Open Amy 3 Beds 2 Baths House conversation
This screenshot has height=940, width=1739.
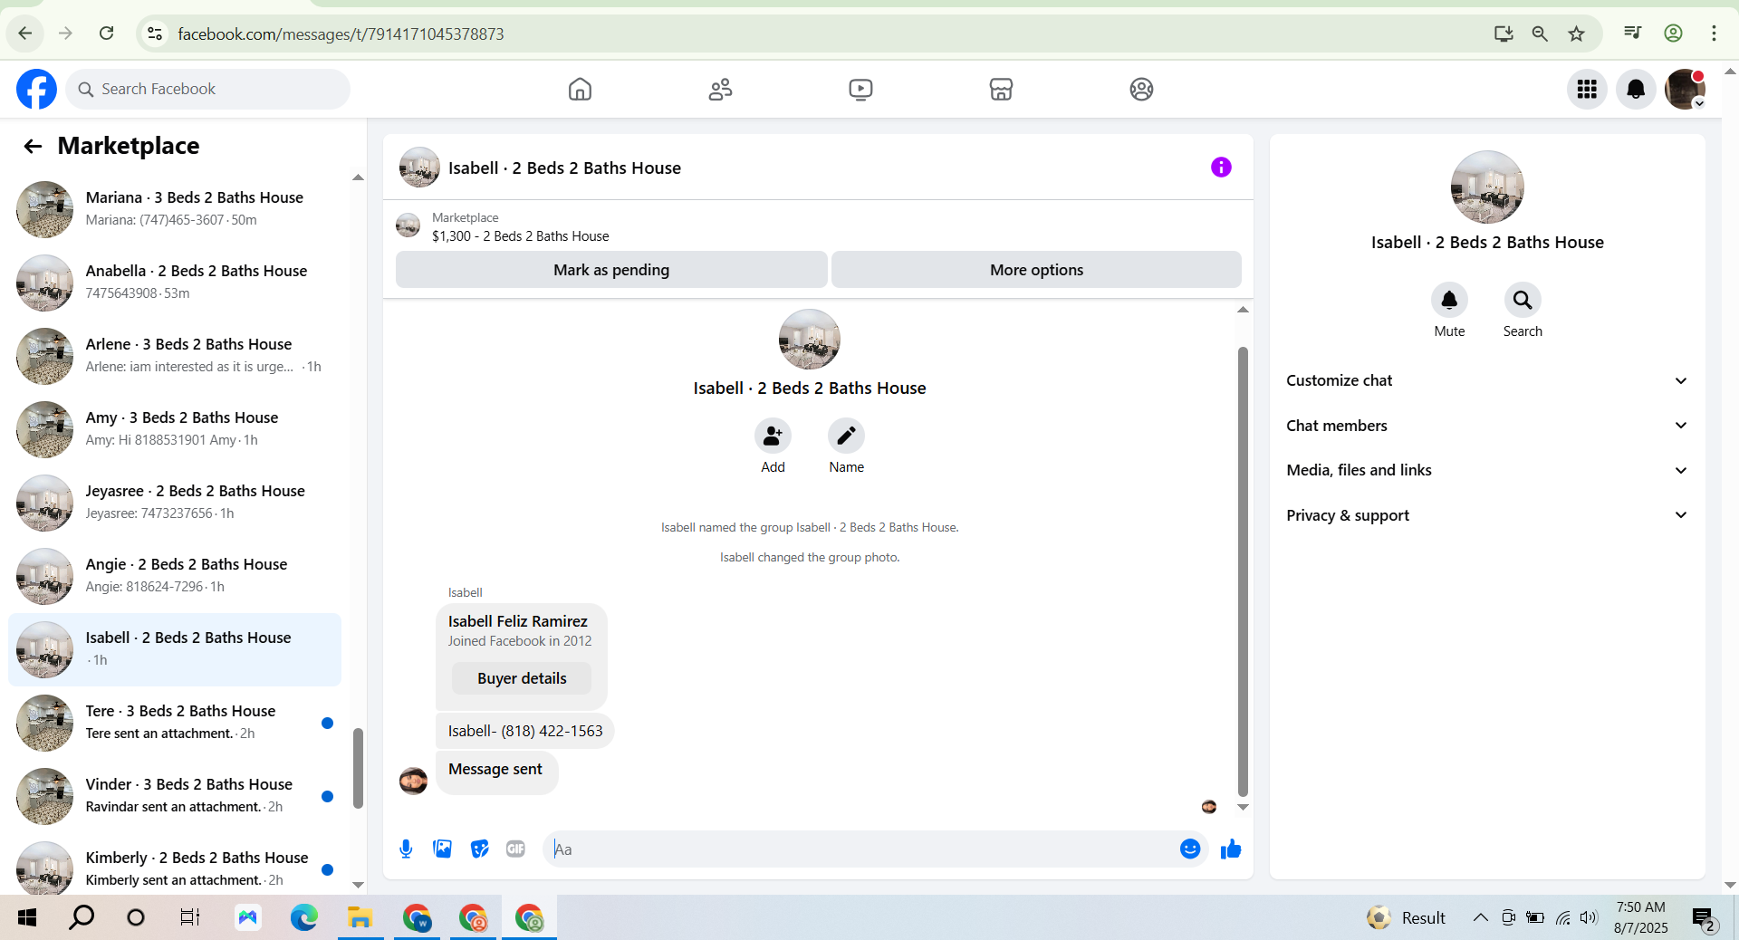175,429
